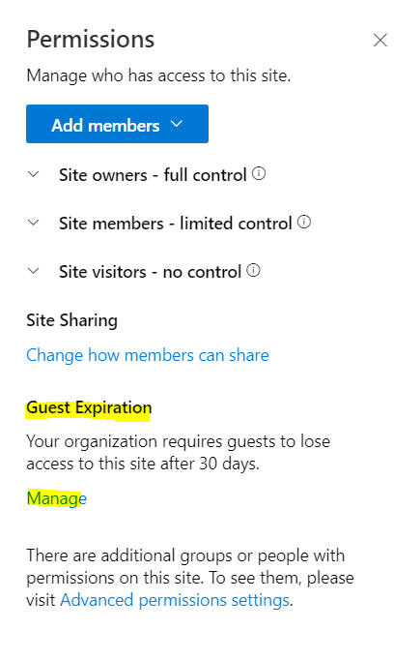Show info icon for Site visitors

253,270
